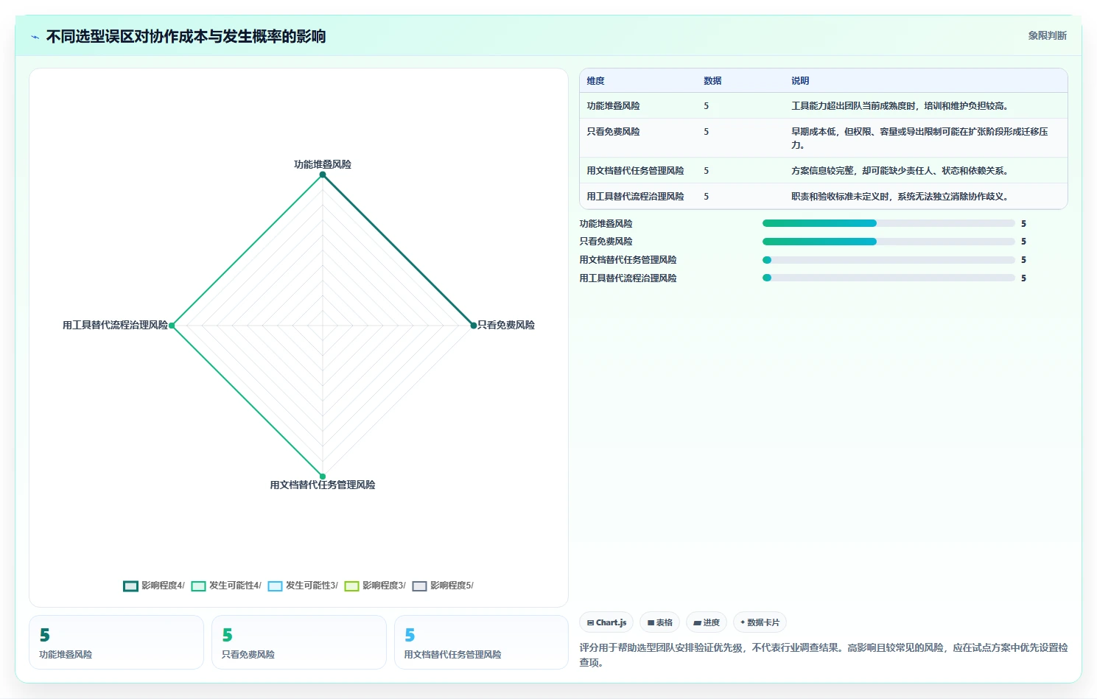1097x699 pixels.
Task: Toggle the 影响程度4/ legend swatch
Action: 130,586
